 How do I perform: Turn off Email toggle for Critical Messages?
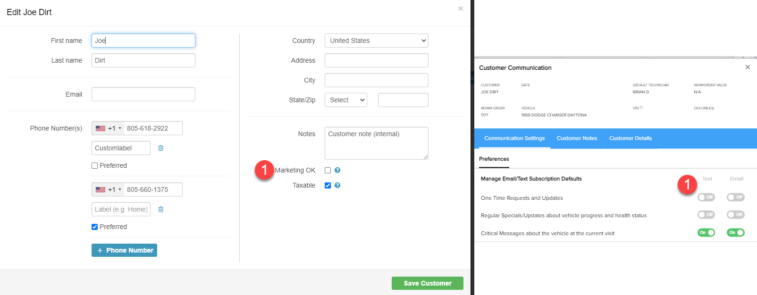tap(735, 232)
